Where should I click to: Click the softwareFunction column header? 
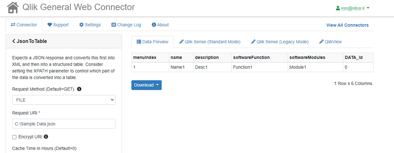[x=260, y=57]
